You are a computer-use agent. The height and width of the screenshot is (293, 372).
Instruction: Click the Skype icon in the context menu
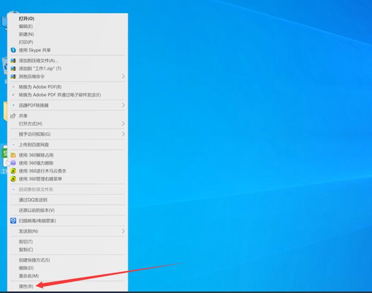point(13,50)
